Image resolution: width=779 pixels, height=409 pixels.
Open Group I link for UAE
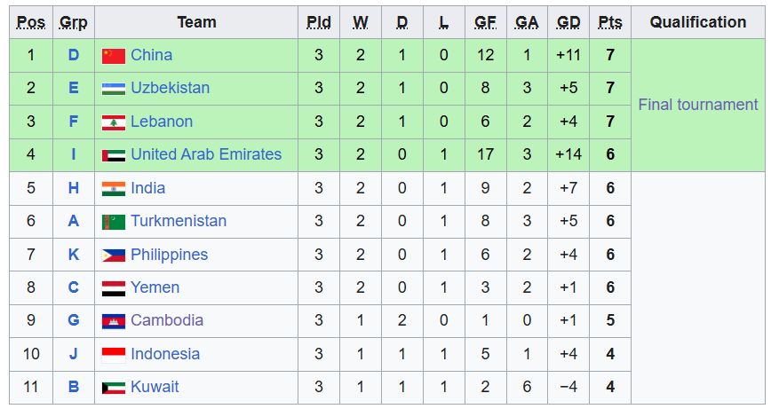[74, 154]
